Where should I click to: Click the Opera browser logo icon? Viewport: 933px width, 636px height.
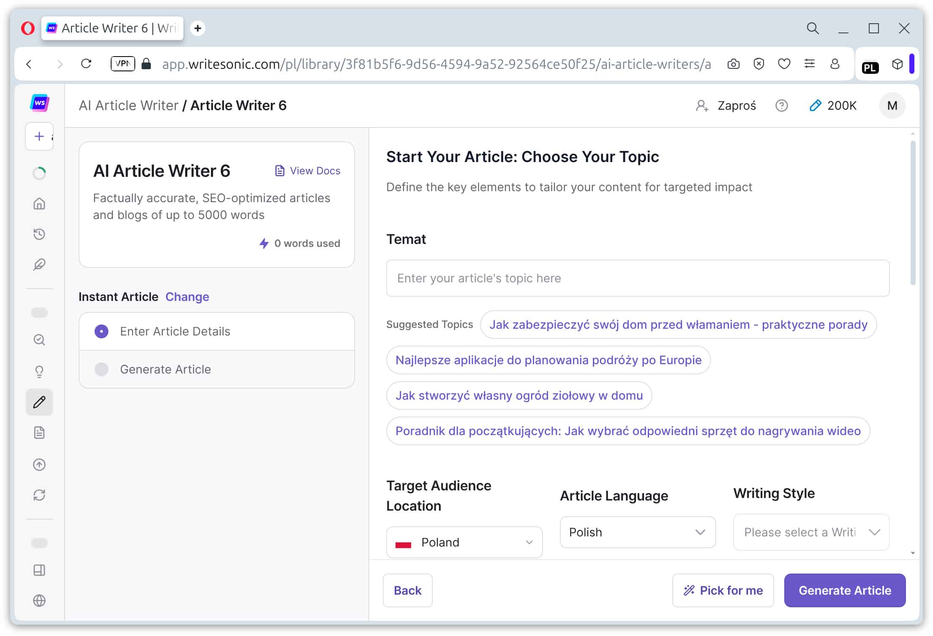click(28, 28)
